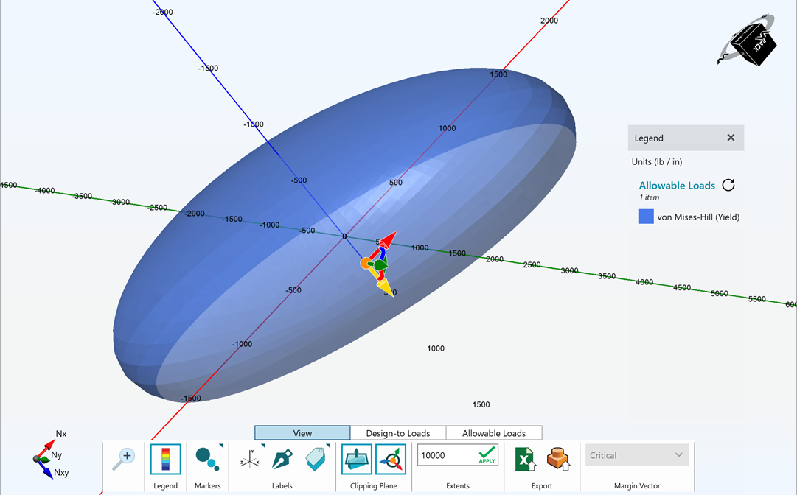
Task: Toggle the clipping plane gizmo icon
Action: point(391,459)
